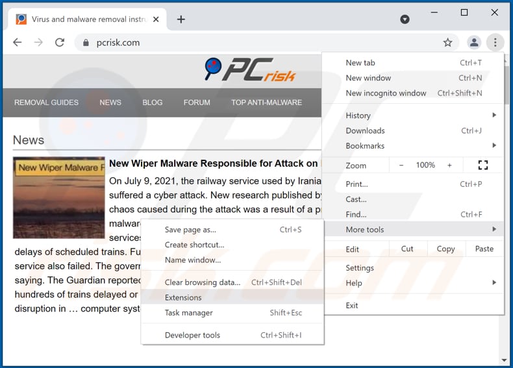Click the Wiper Malware article thumbnail

pos(59,197)
